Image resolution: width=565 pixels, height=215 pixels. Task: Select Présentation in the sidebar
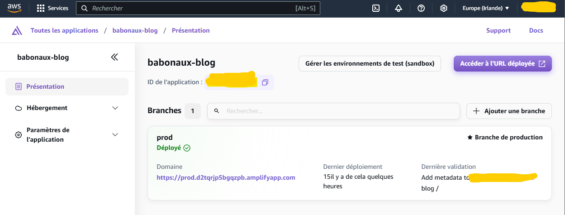tap(67, 86)
